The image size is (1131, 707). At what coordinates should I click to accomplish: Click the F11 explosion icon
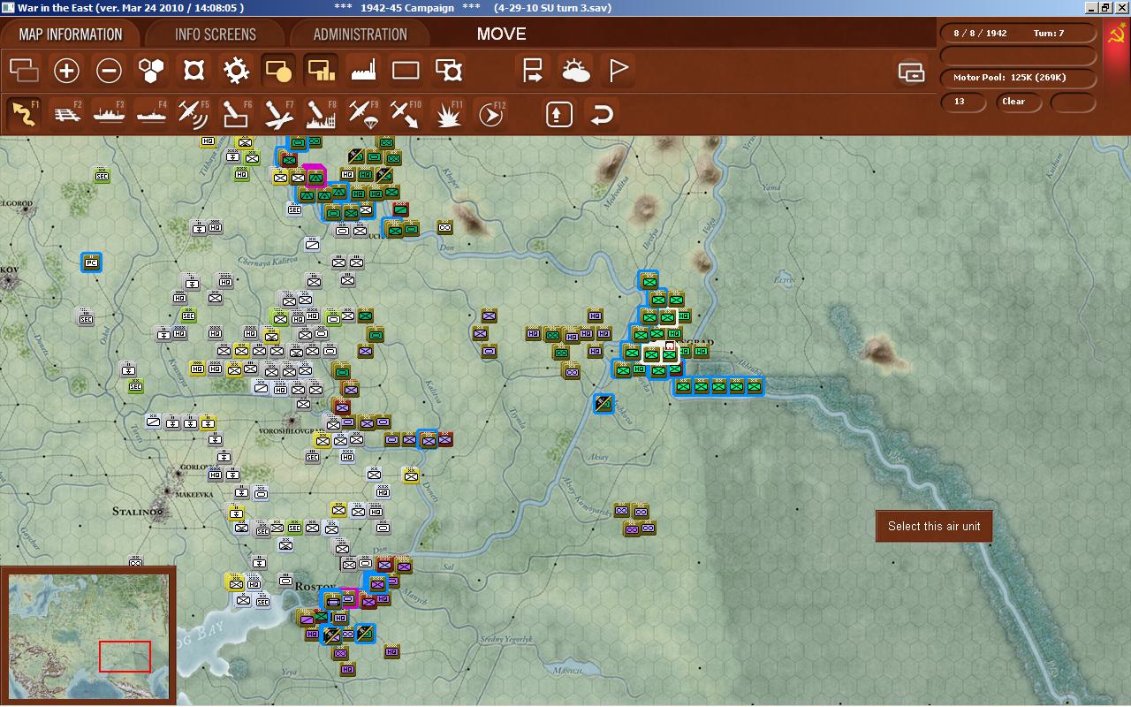click(x=449, y=114)
